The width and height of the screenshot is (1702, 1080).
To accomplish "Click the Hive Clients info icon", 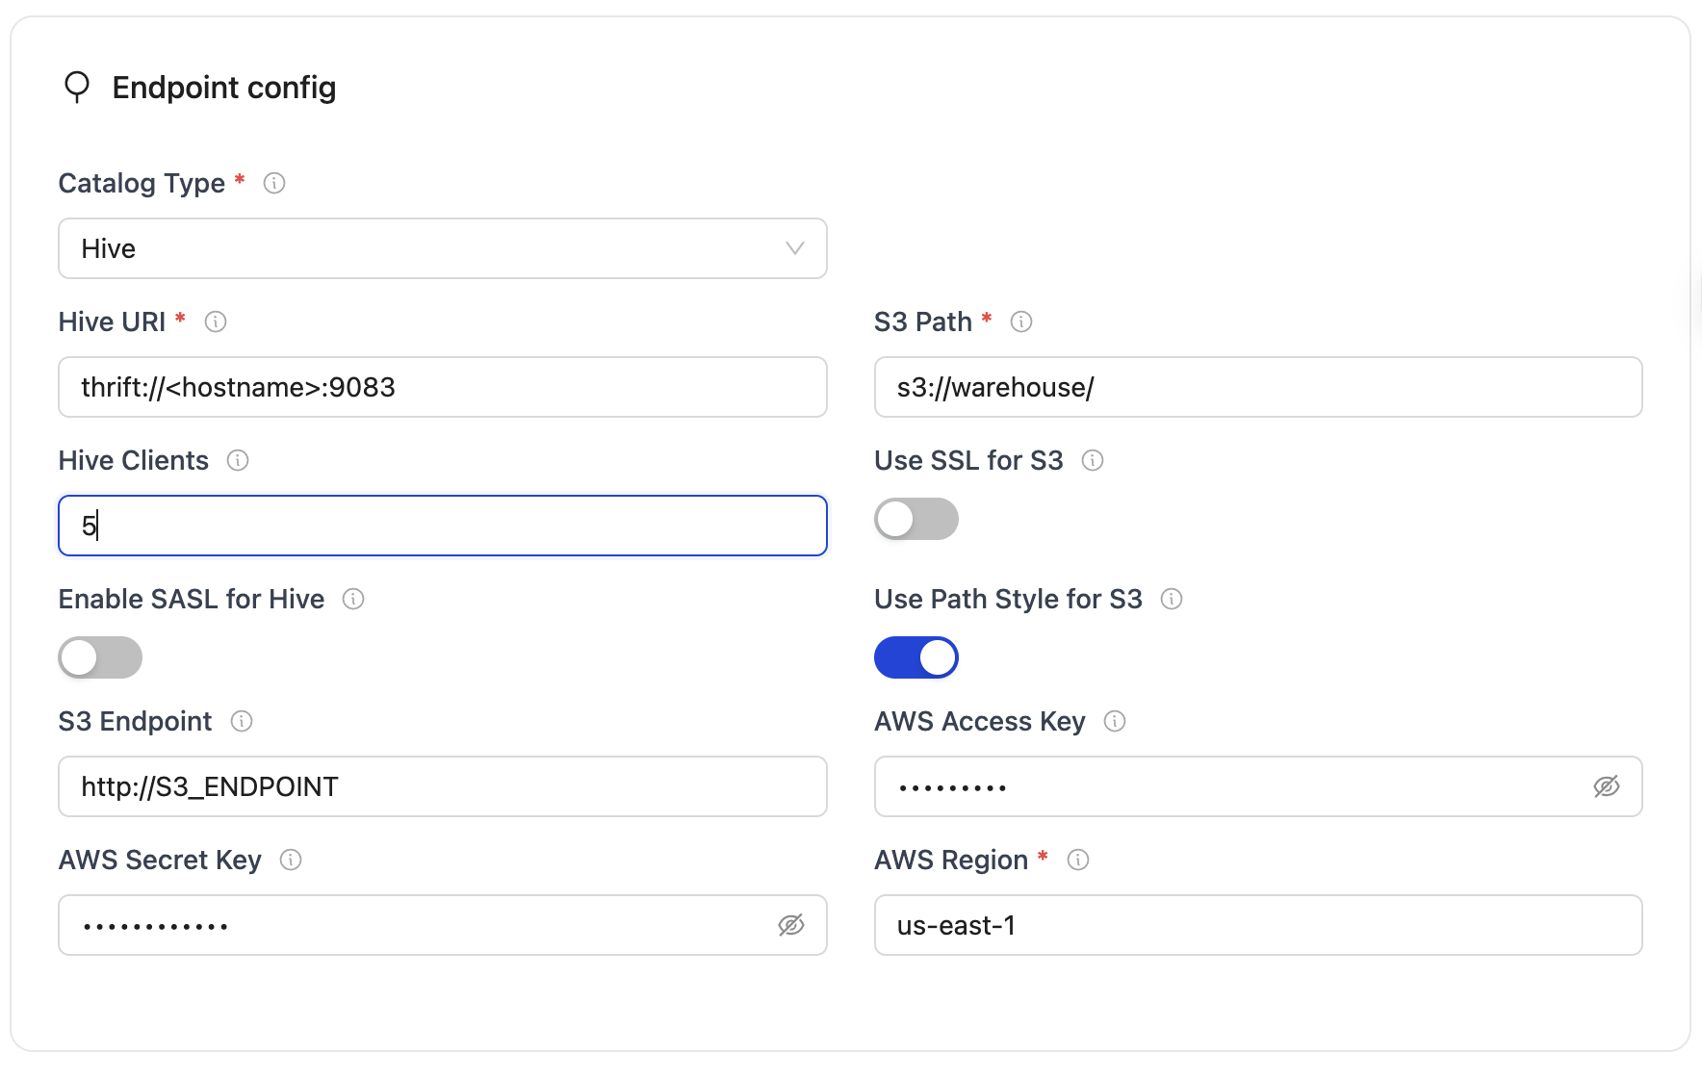I will click(237, 461).
